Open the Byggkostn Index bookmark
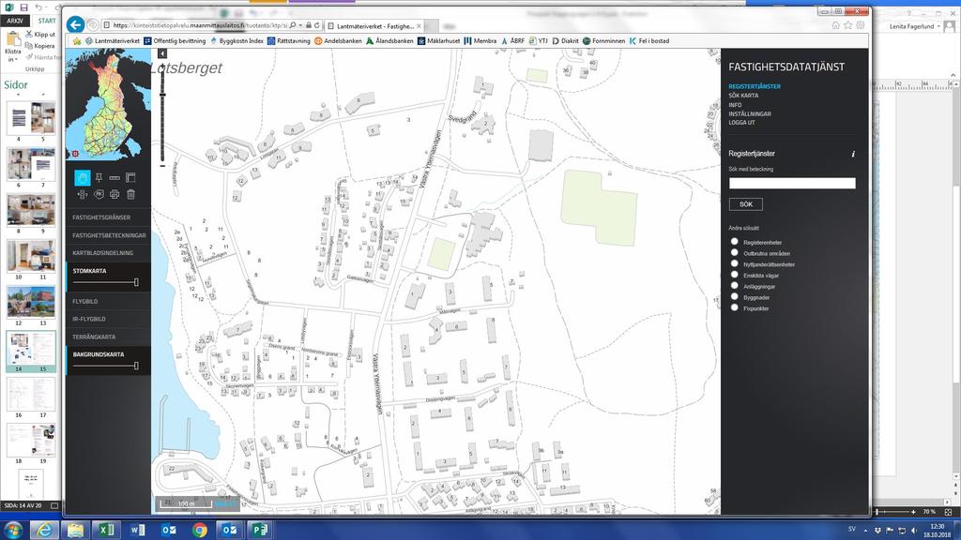The image size is (961, 540). pyautogui.click(x=236, y=41)
